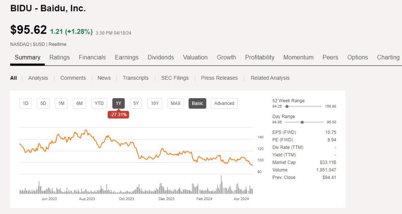Screen dimensions: 402x214
Task: Go to the Charting tab
Action: 388,57
